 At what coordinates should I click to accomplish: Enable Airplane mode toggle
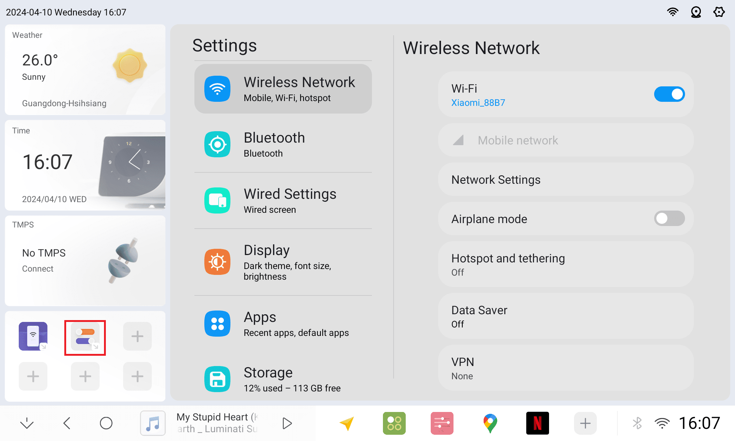pyautogui.click(x=669, y=219)
